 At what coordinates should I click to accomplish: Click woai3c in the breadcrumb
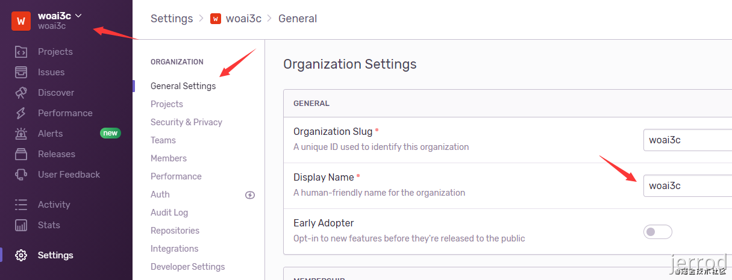point(243,19)
